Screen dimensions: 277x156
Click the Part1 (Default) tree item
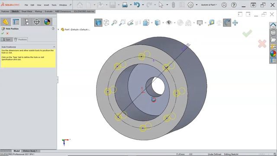click(x=76, y=29)
